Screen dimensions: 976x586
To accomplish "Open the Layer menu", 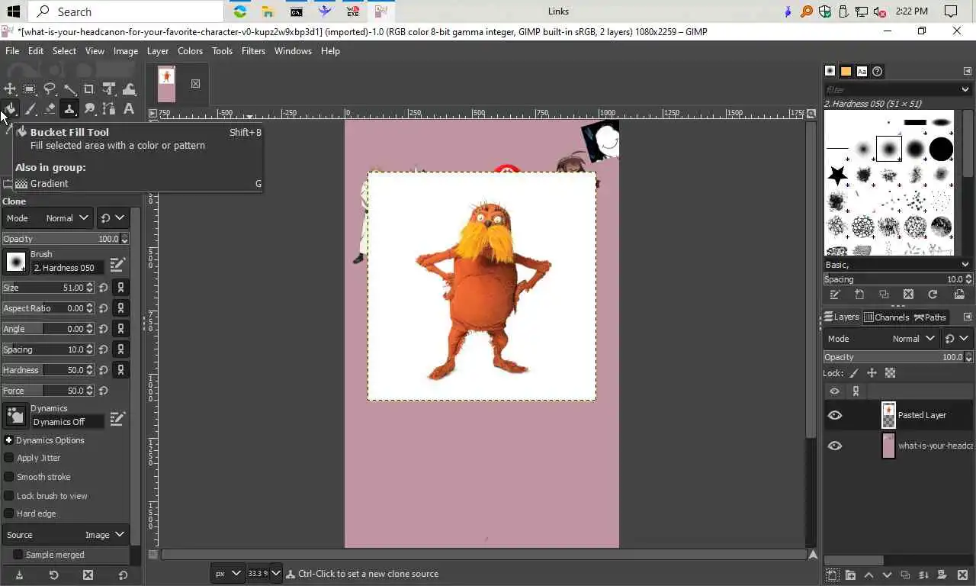I will 158,51.
